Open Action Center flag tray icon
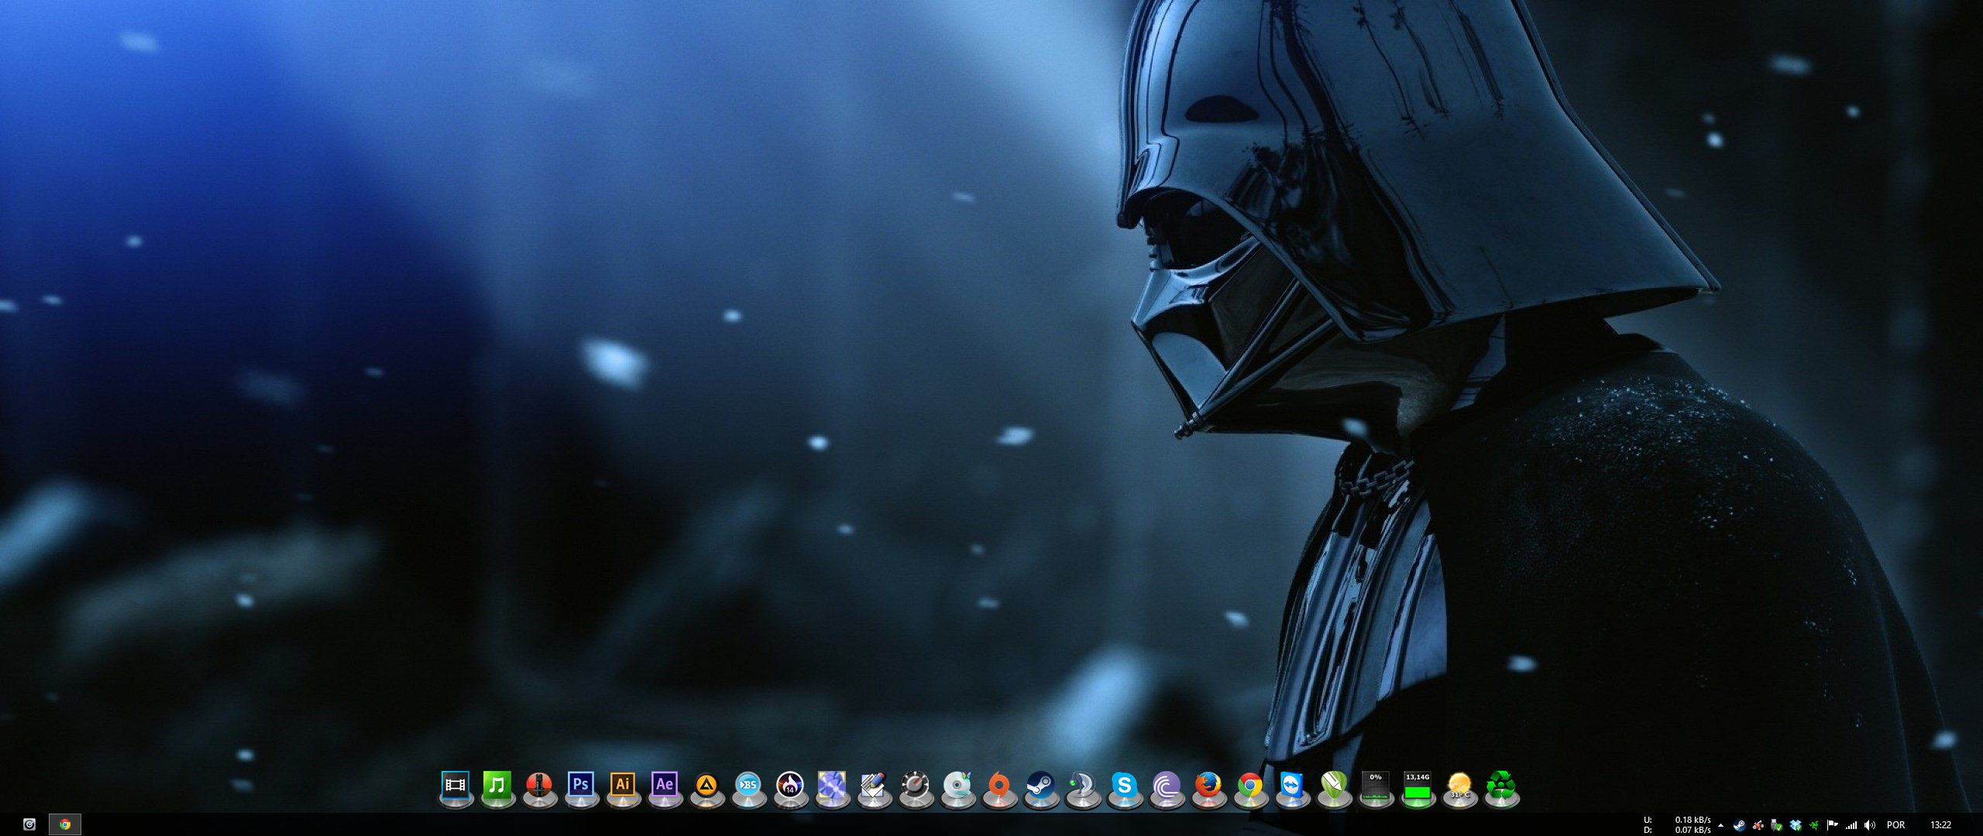 click(1833, 825)
